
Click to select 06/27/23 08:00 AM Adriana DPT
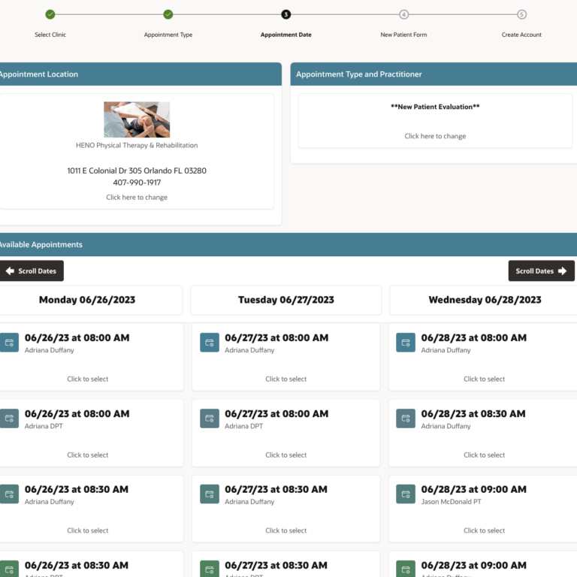(286, 455)
